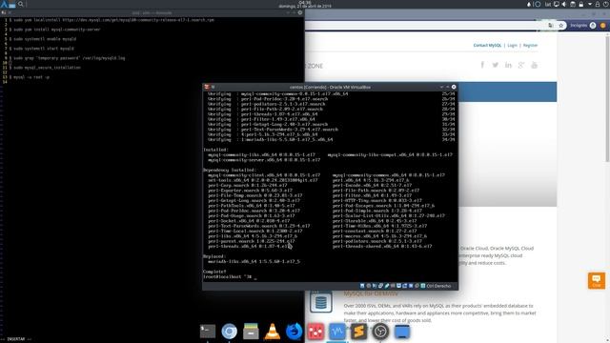The image size is (610, 343).
Task: Launch Sublime Text from the dock
Action: [x=358, y=332]
